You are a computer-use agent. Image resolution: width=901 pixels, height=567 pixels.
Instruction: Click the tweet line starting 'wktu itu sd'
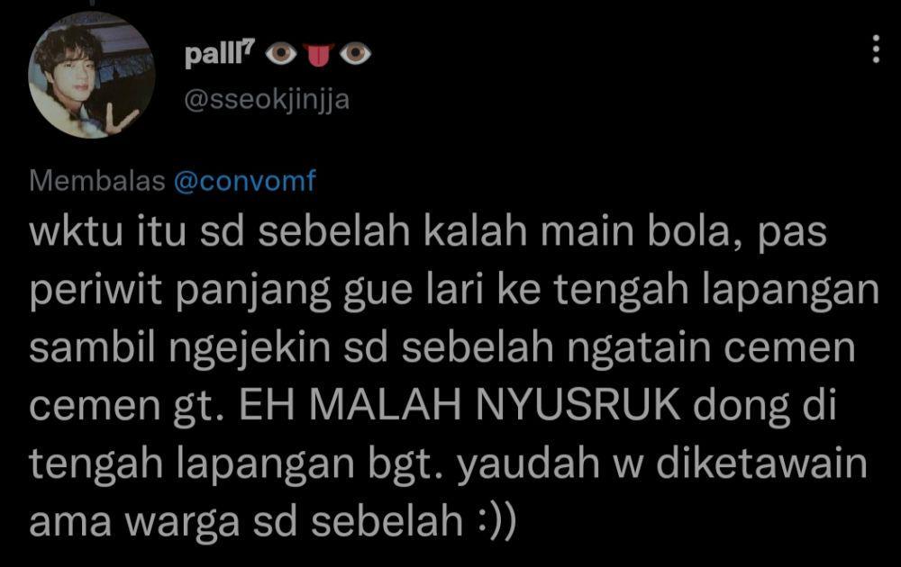click(x=428, y=232)
